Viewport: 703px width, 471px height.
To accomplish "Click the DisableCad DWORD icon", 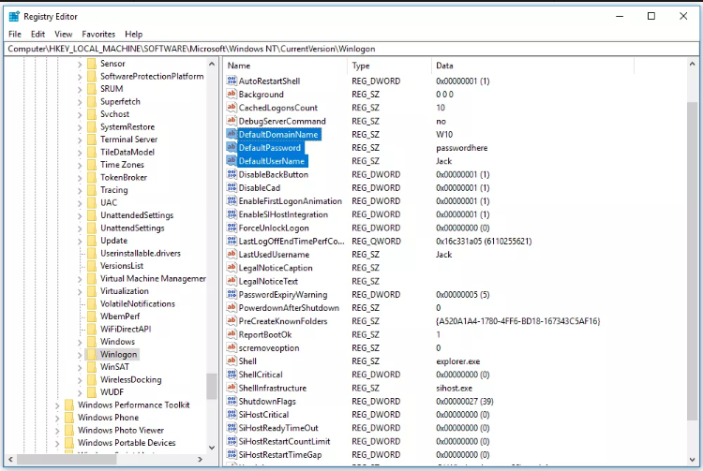I will click(232, 187).
